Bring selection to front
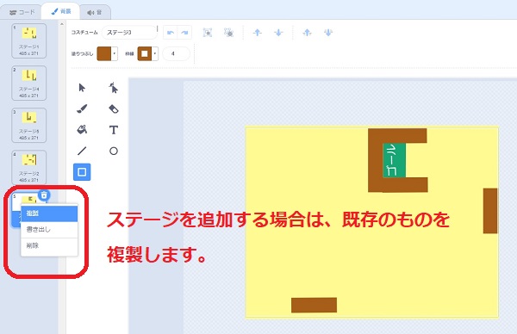The height and width of the screenshot is (334, 517). [307, 32]
